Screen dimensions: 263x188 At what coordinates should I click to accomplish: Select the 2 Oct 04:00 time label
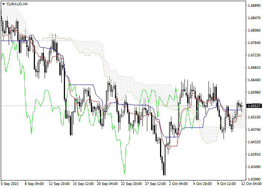click(x=178, y=184)
